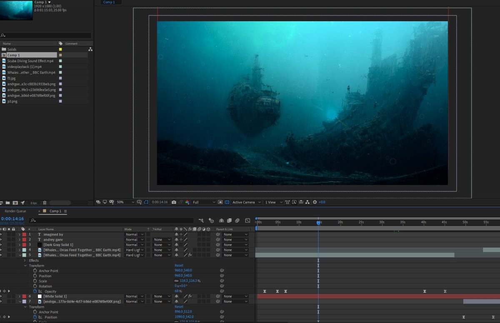
Task: Click the rocket project settings icon
Action: [22, 203]
